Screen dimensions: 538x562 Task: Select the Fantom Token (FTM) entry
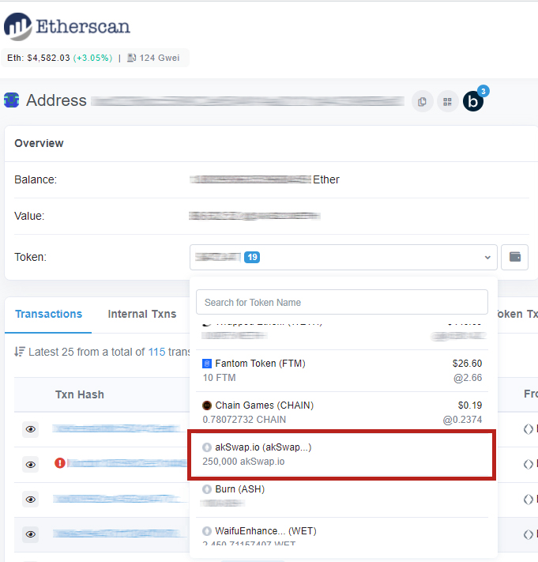(x=342, y=371)
